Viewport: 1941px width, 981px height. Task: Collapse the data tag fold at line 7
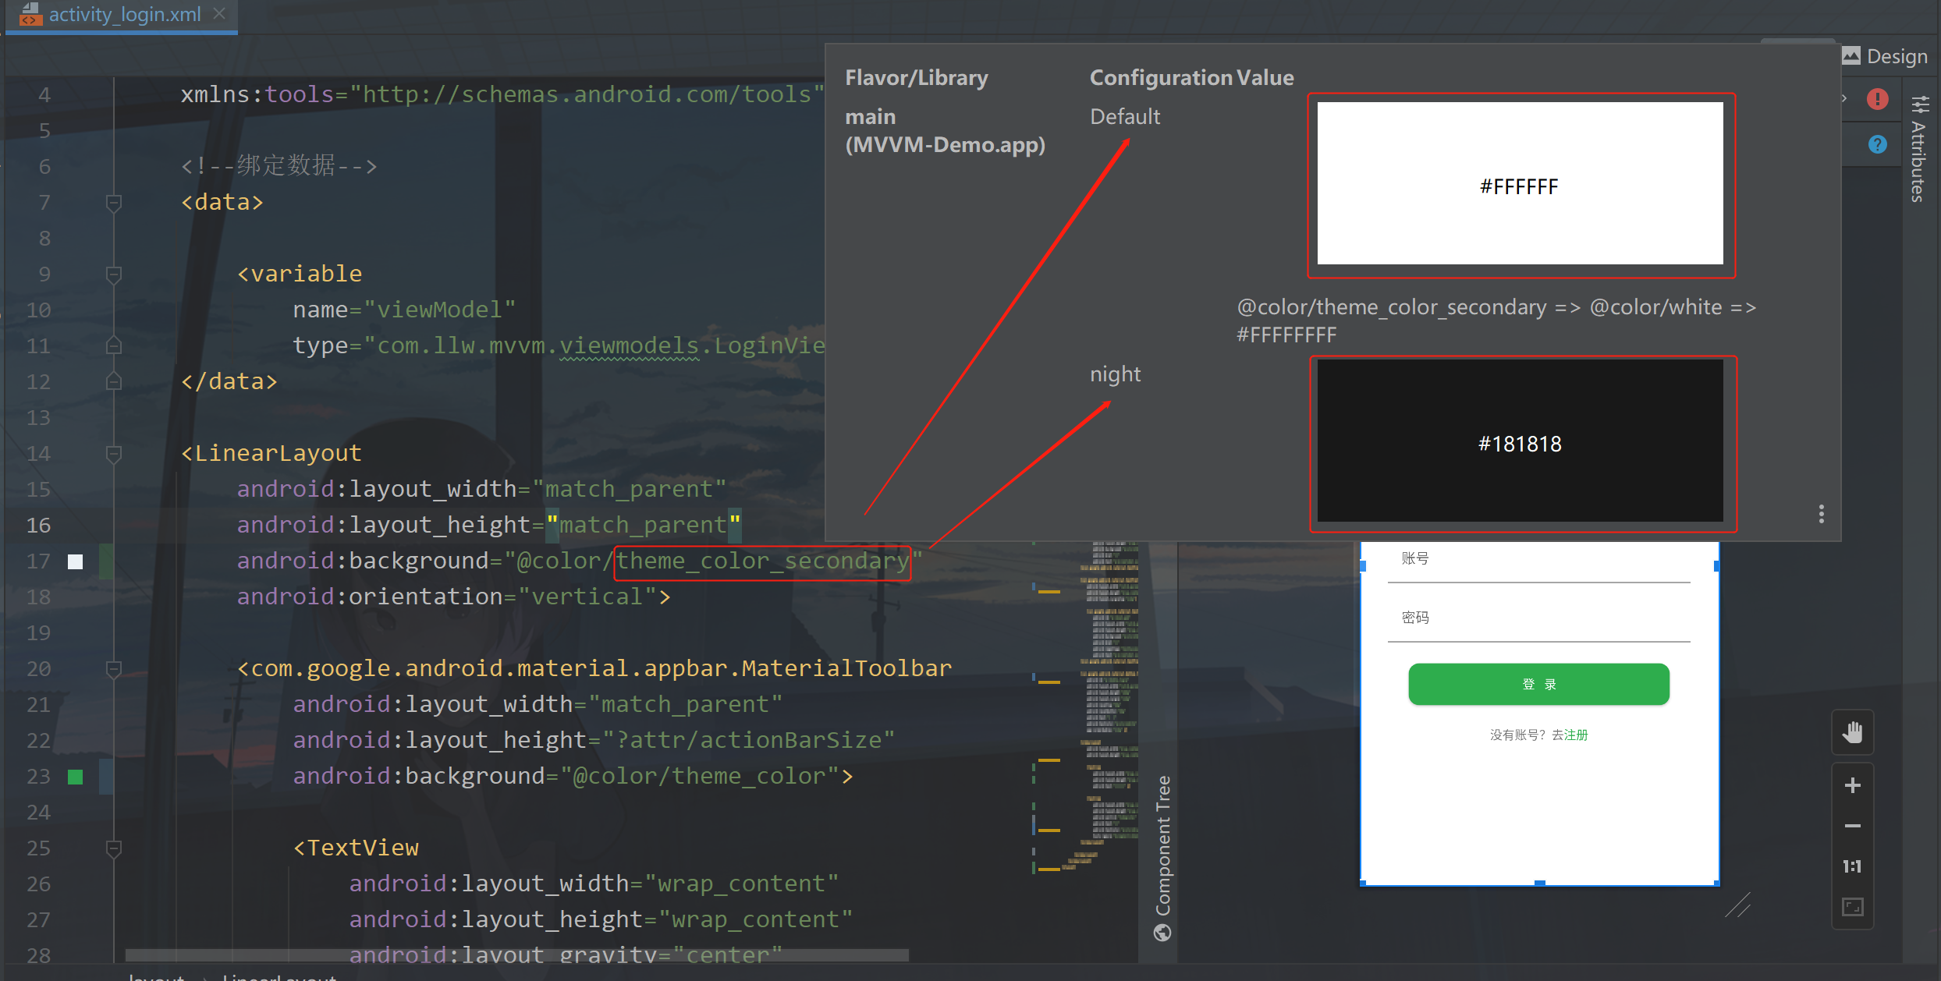113,203
